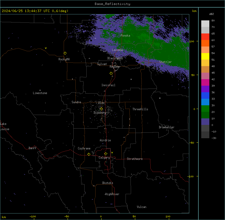Click the yellow V marker northeast of Calgary
The image size is (225, 220).
pyautogui.click(x=112, y=153)
